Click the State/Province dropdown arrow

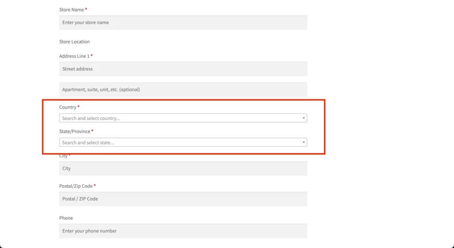[304, 143]
